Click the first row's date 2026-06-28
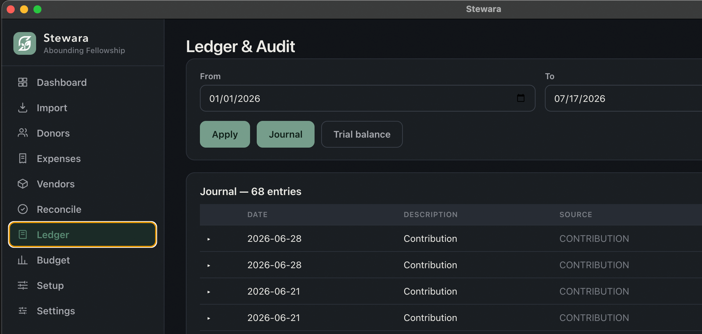Viewport: 702px width, 334px height. pyautogui.click(x=274, y=238)
